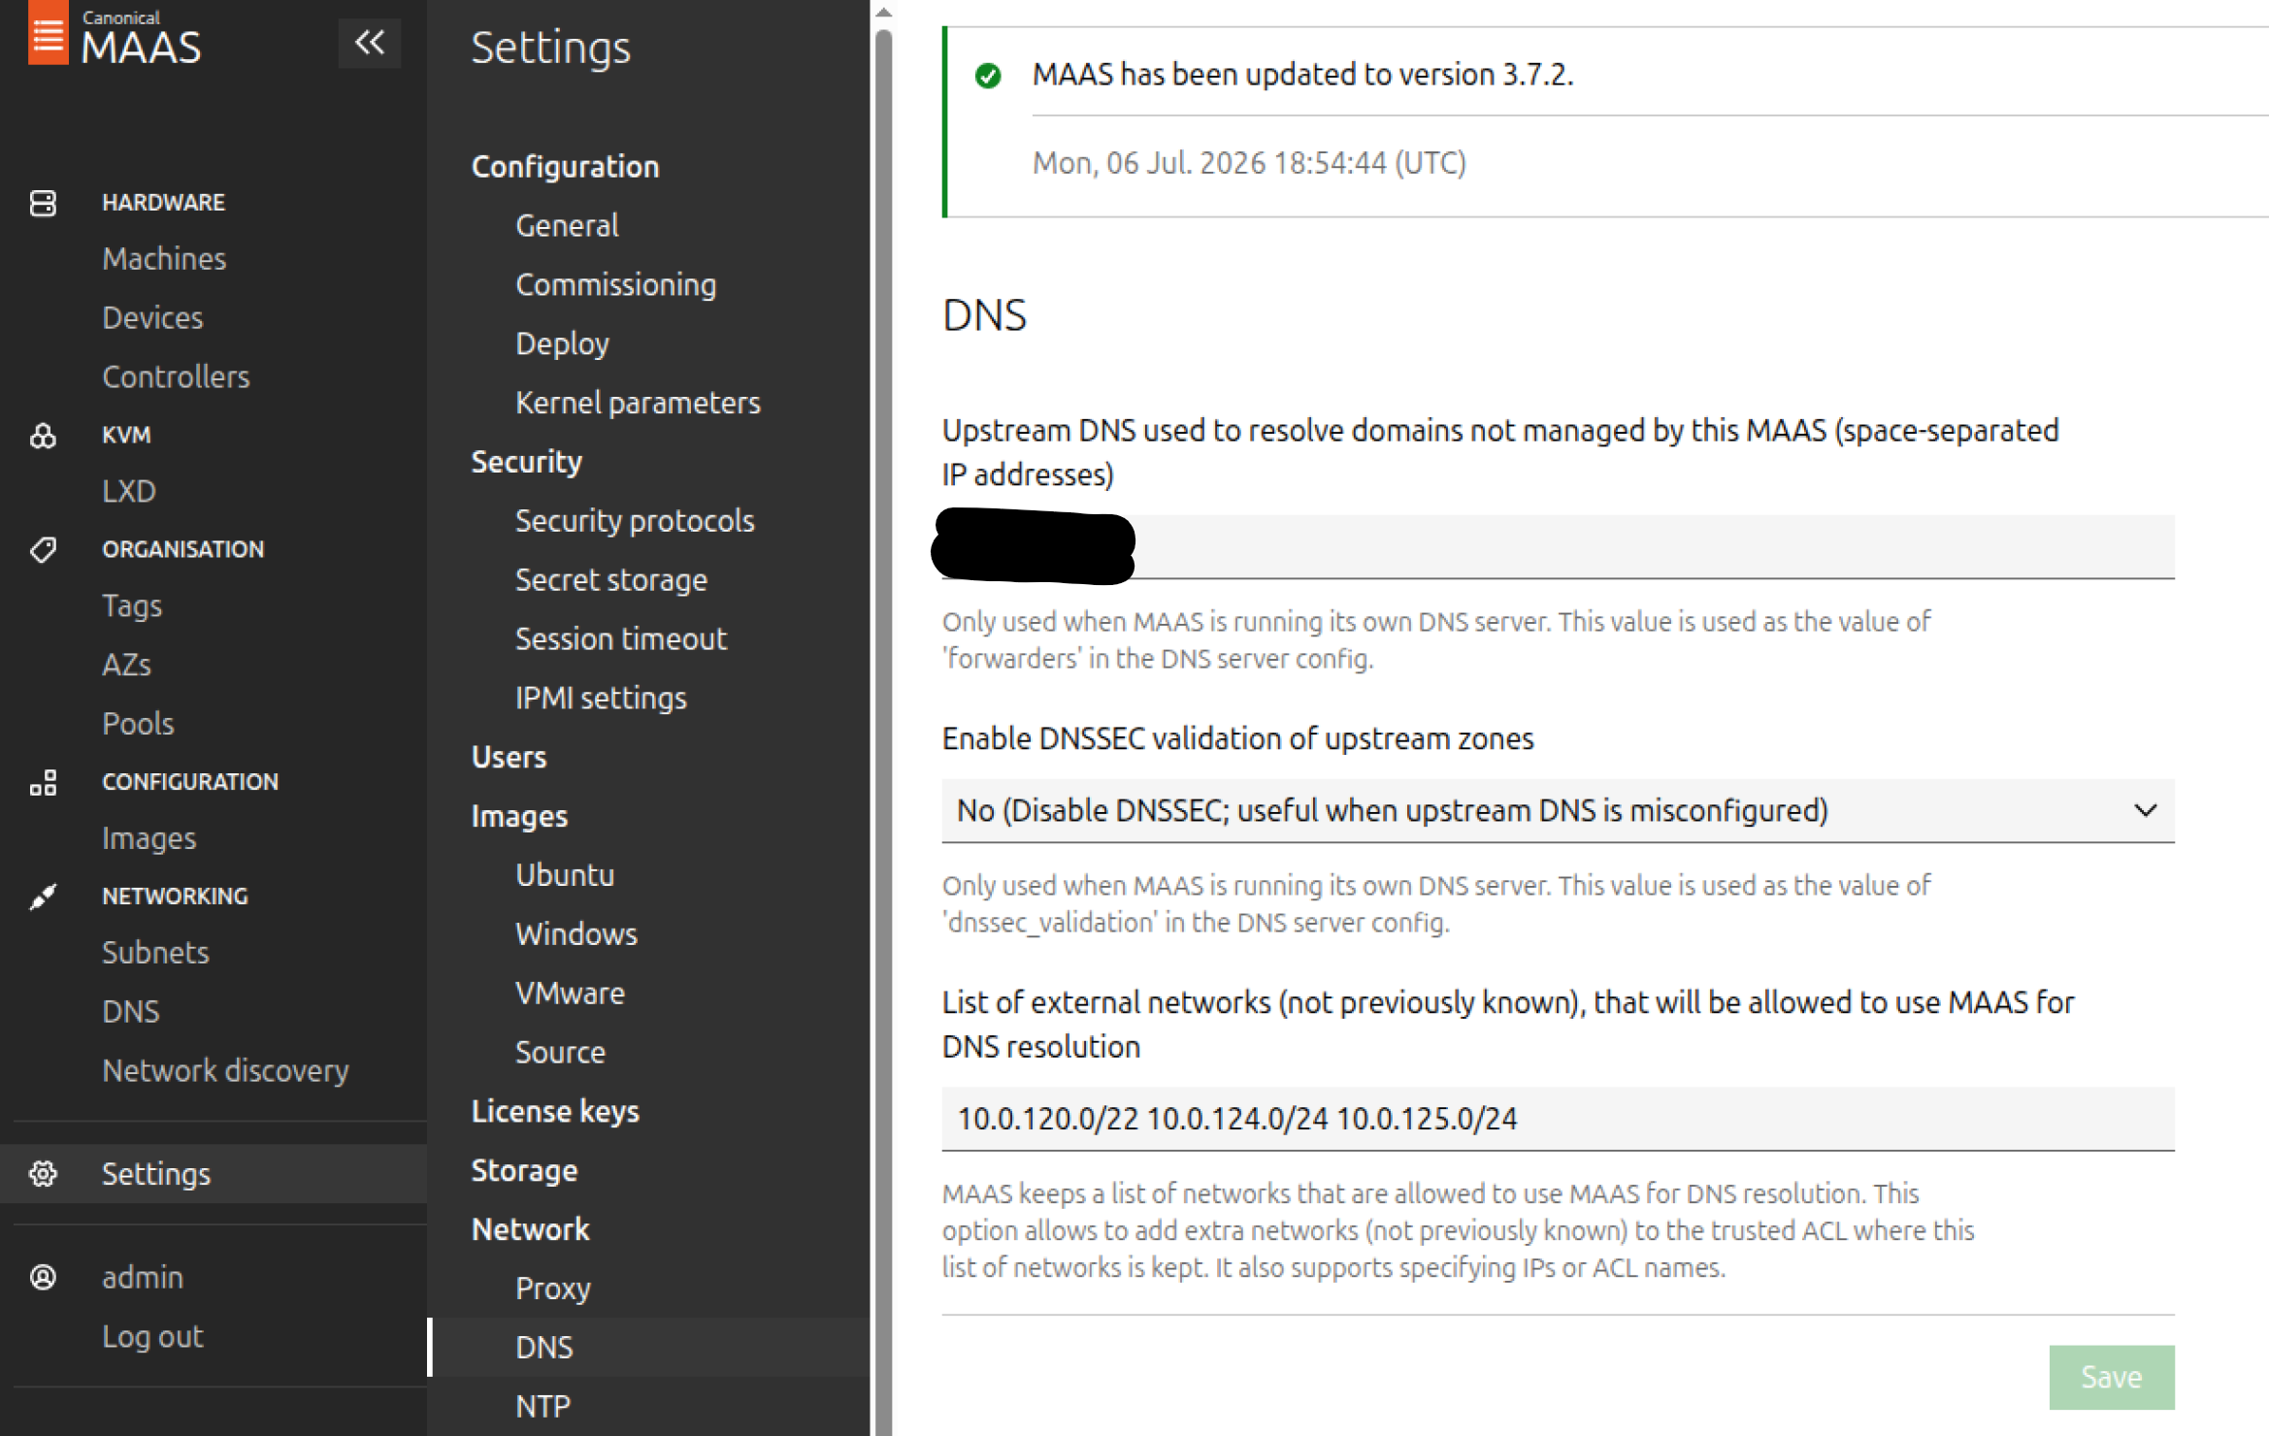Click the Configuration heading in Settings menu

[565, 167]
